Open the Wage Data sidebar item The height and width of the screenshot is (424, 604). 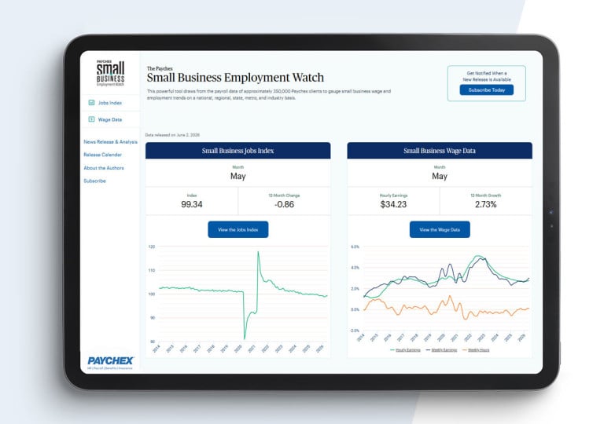pyautogui.click(x=111, y=119)
